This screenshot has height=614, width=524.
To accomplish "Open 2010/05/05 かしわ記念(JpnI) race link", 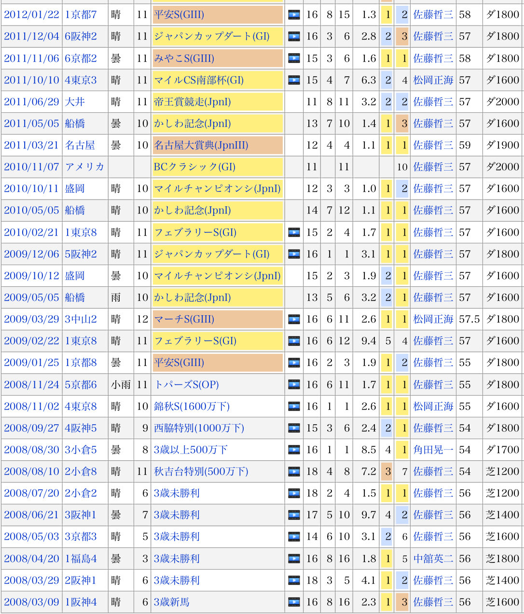I will click(192, 211).
